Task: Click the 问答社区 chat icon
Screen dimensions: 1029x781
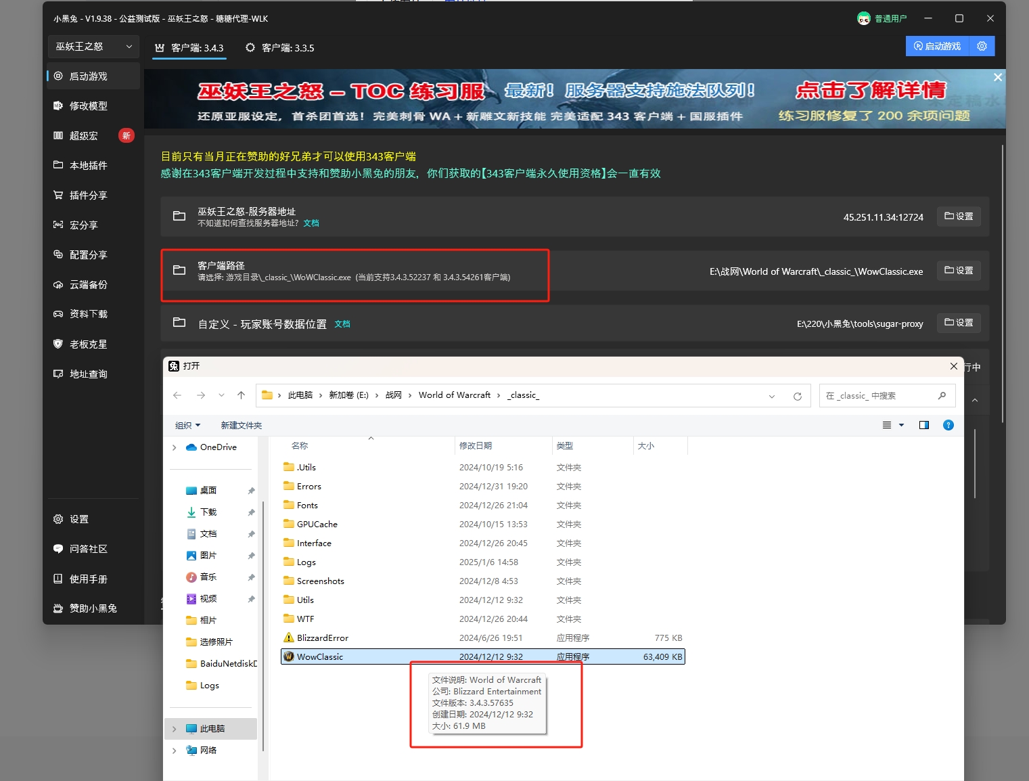Action: point(58,549)
